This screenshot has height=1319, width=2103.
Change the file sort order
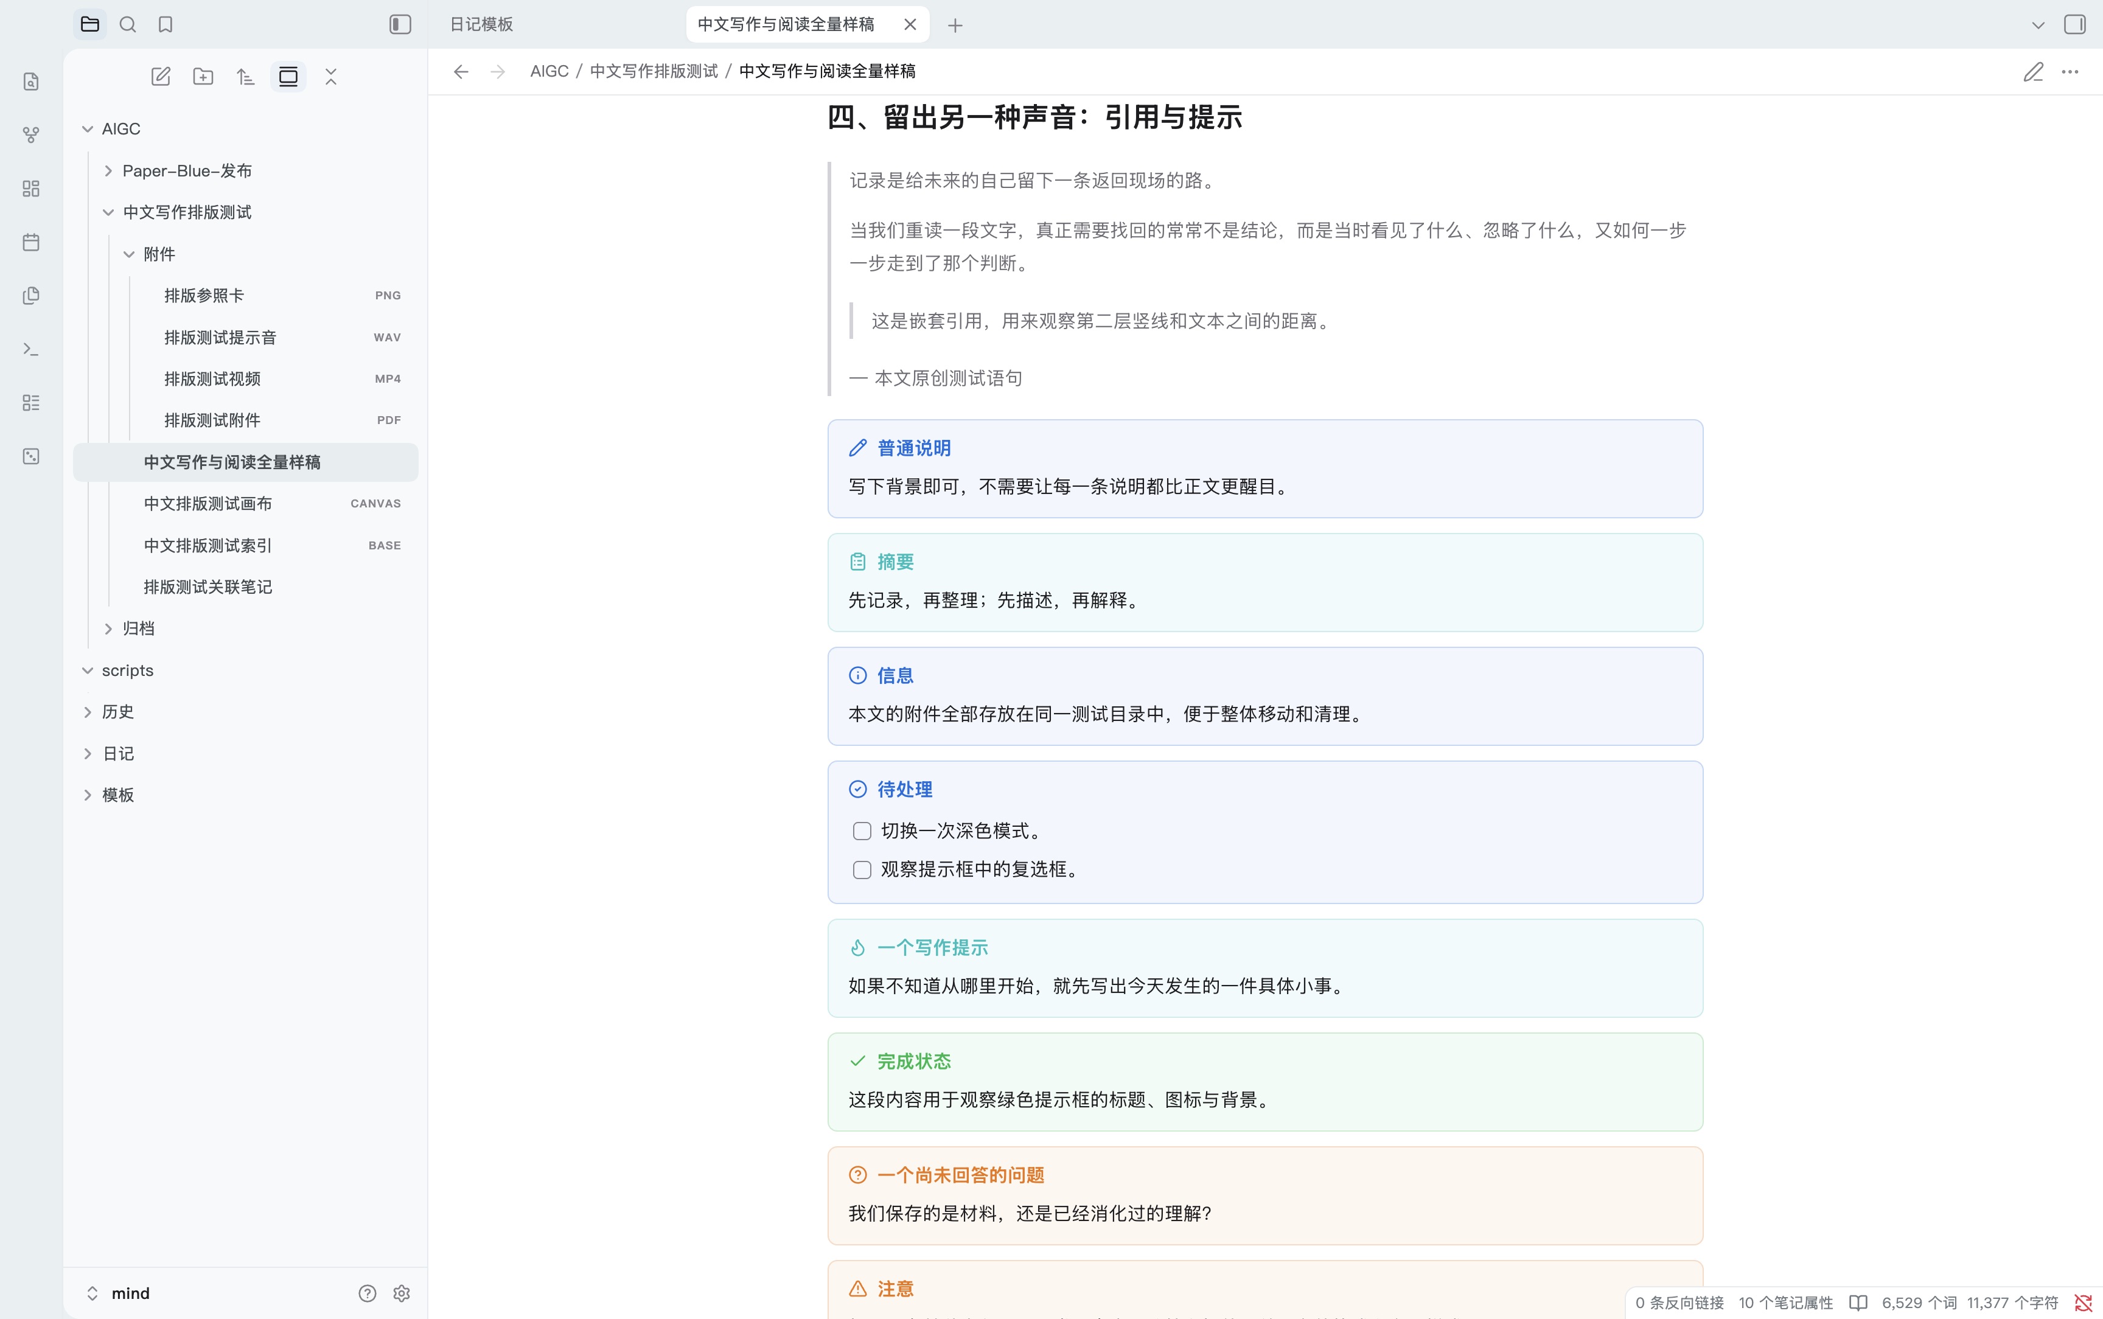[246, 77]
